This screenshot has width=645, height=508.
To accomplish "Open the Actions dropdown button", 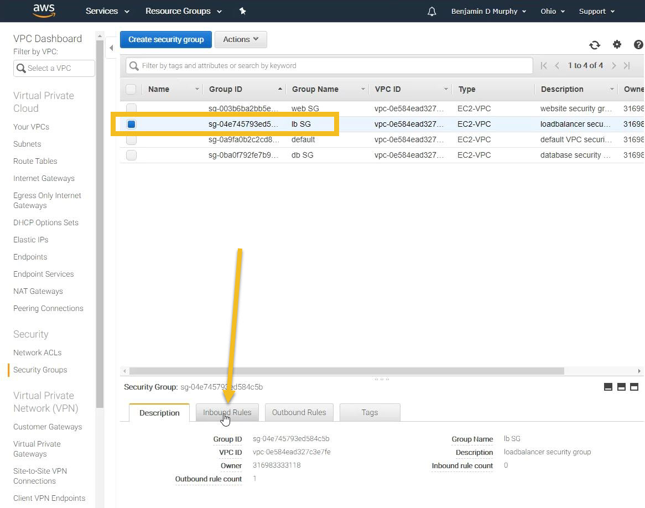I will click(241, 39).
